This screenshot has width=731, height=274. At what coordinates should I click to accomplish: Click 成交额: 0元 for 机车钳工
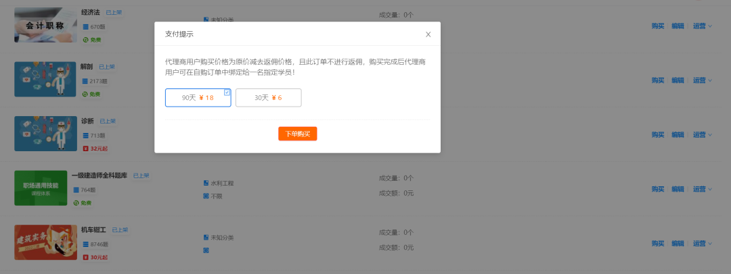coord(396,248)
